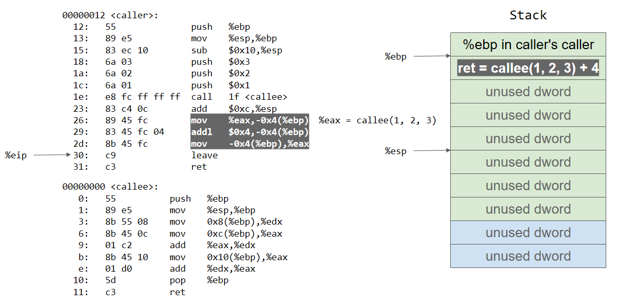
Task: Select the "call 1f <callee>" instruction
Action: 239,97
